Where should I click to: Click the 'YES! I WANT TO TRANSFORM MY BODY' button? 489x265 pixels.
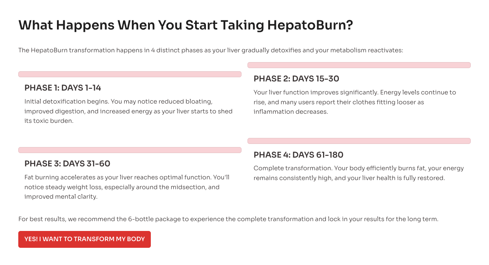click(x=84, y=239)
